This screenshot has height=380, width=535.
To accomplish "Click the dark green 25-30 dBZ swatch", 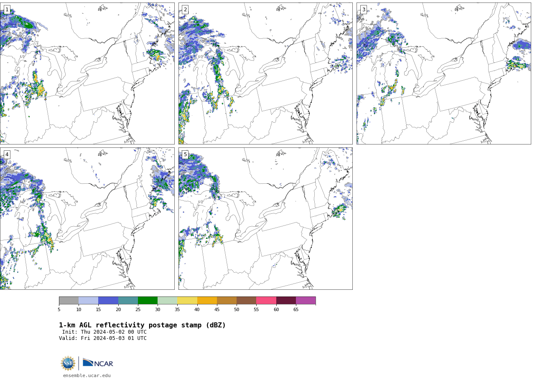I will (x=148, y=301).
